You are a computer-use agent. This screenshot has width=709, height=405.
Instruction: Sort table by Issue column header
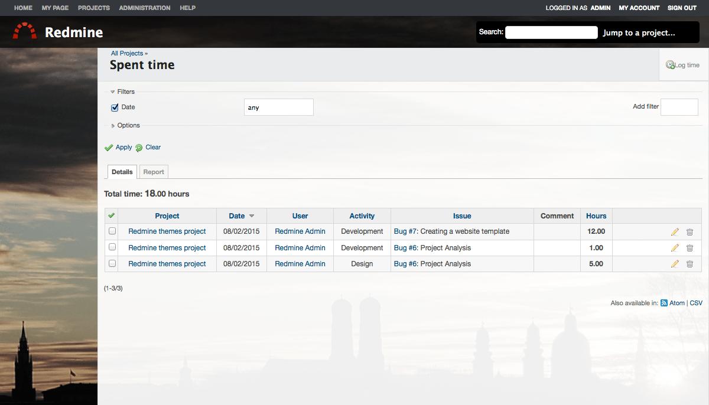[462, 216]
